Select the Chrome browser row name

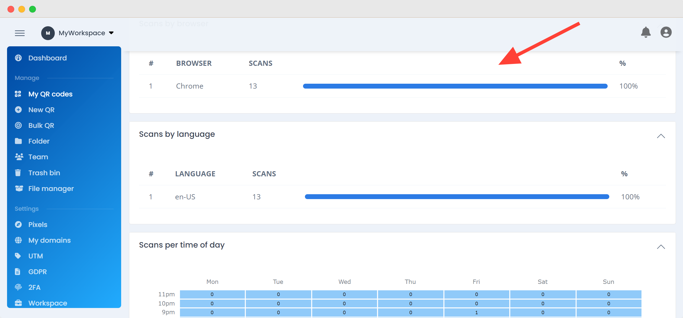coord(190,86)
